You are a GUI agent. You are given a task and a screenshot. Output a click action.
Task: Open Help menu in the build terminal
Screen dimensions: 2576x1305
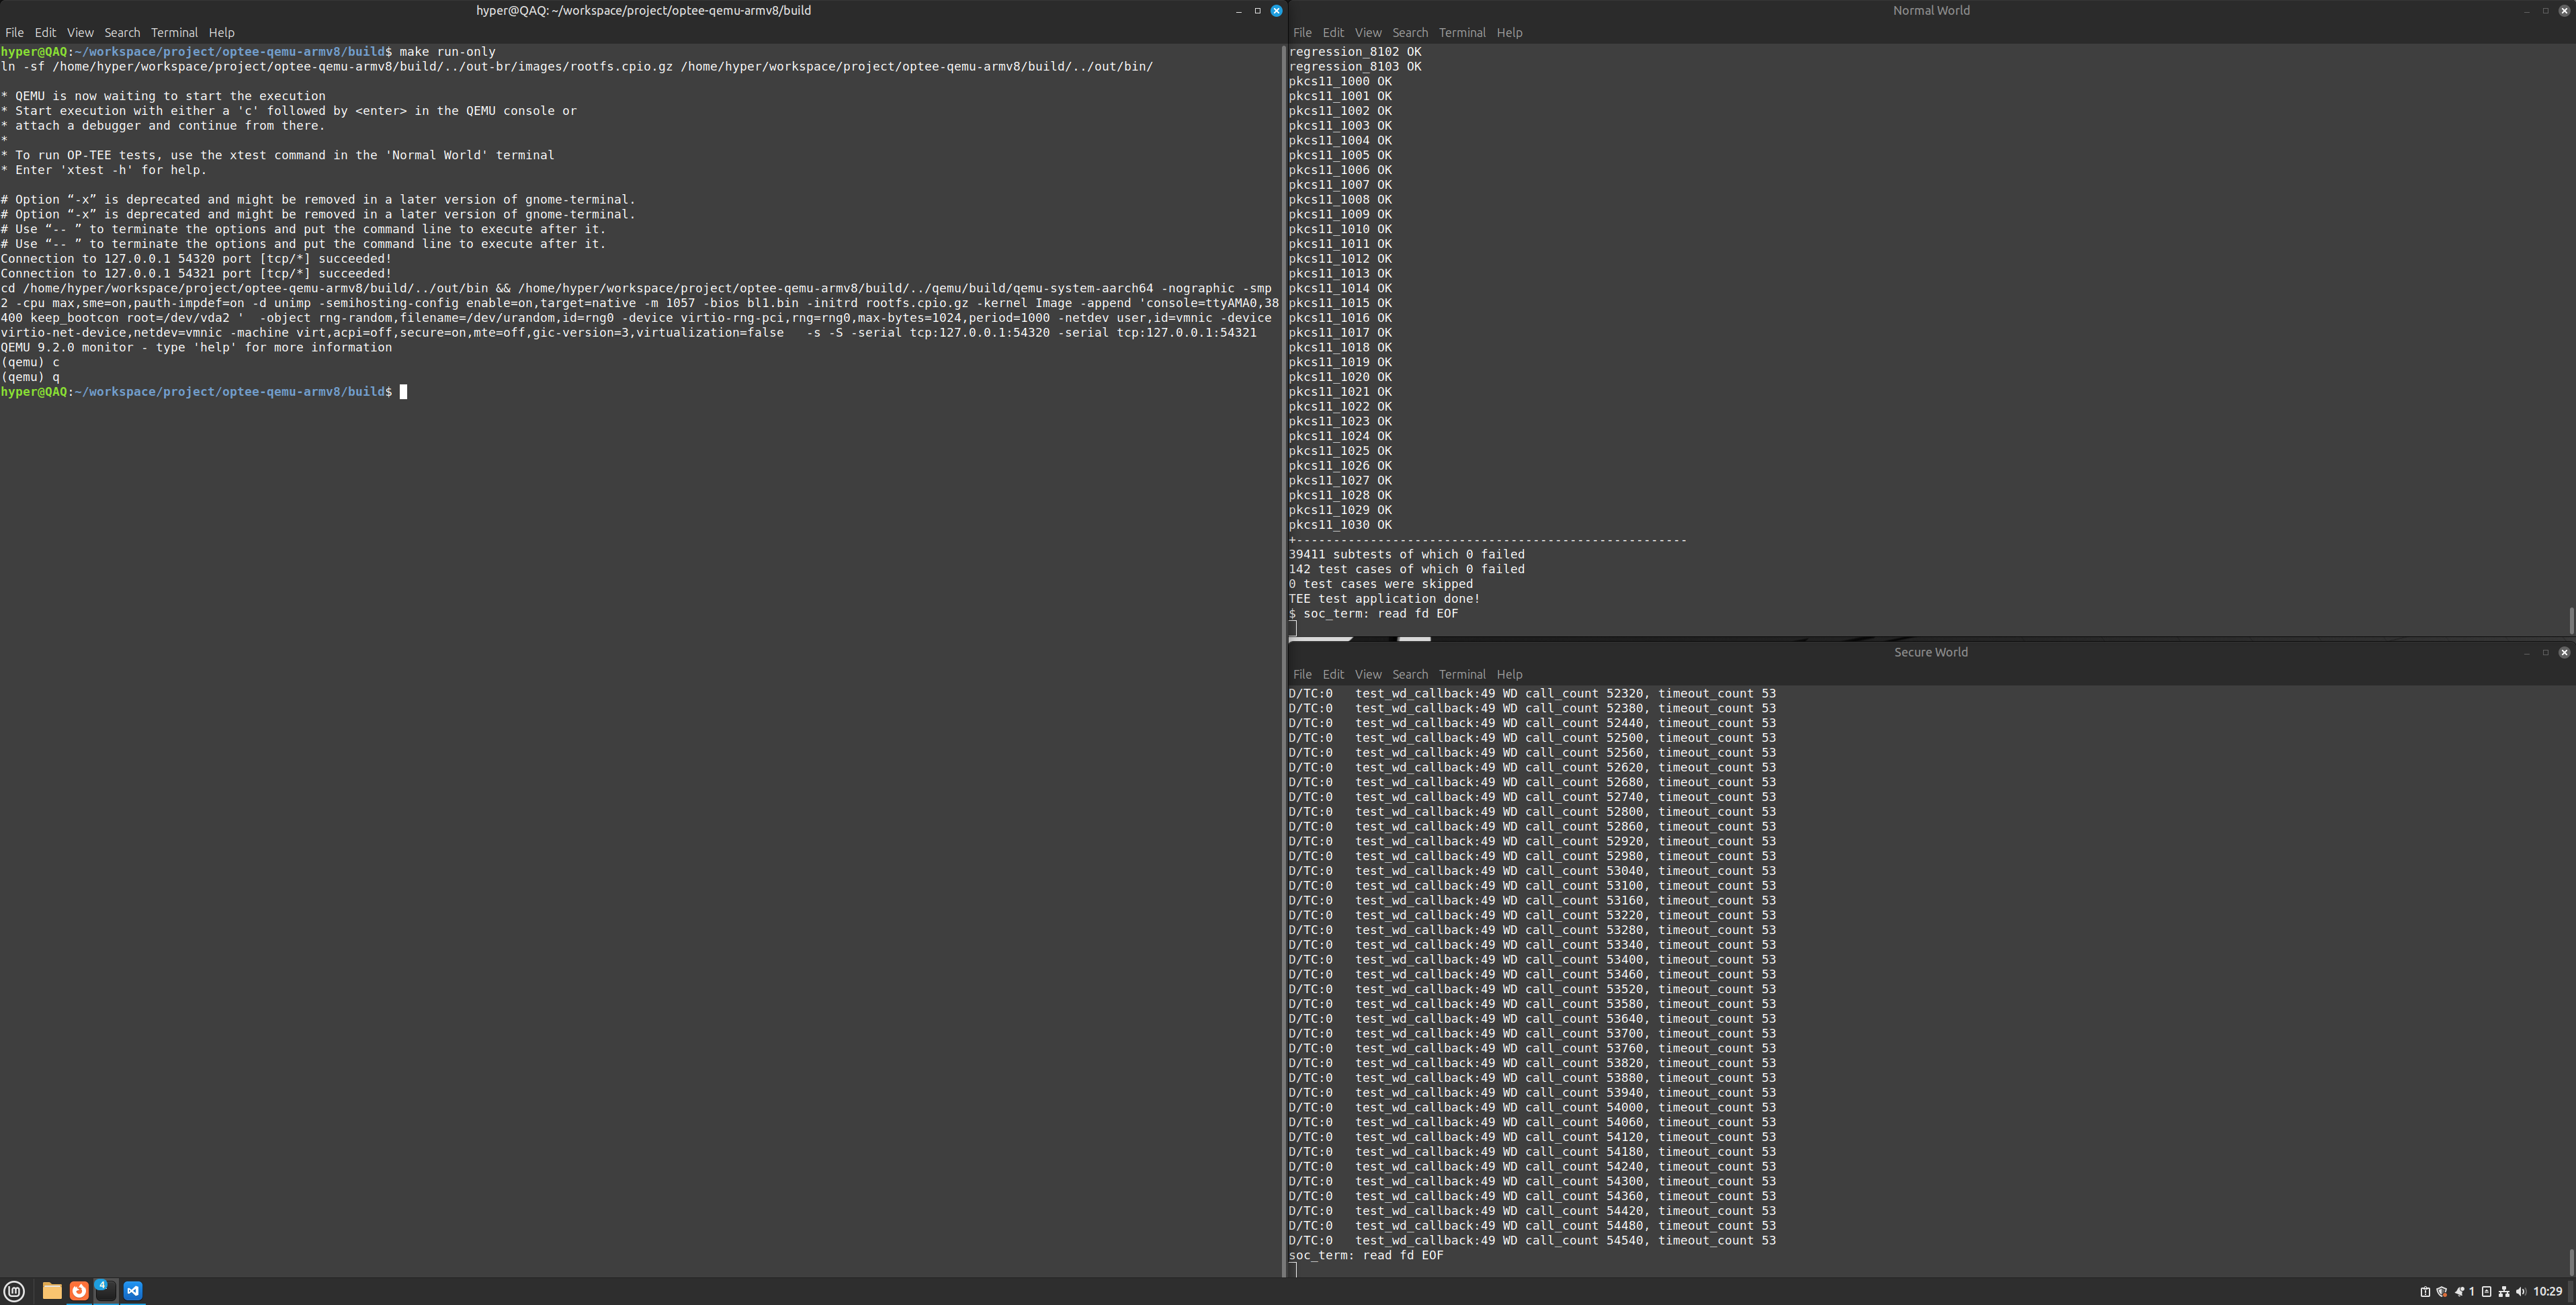221,33
